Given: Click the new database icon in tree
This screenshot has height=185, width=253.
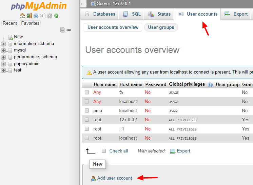Looking at the screenshot, I should (10, 37).
